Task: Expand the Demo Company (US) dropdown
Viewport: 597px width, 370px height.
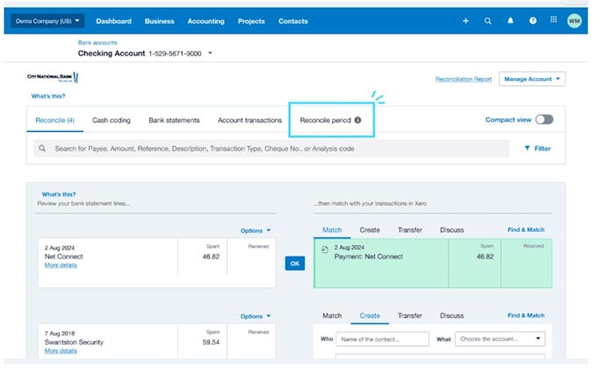Action: 47,21
